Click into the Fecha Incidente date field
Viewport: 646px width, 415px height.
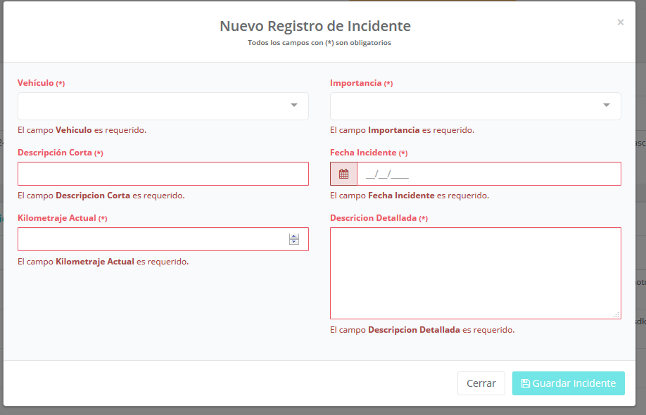(488, 174)
